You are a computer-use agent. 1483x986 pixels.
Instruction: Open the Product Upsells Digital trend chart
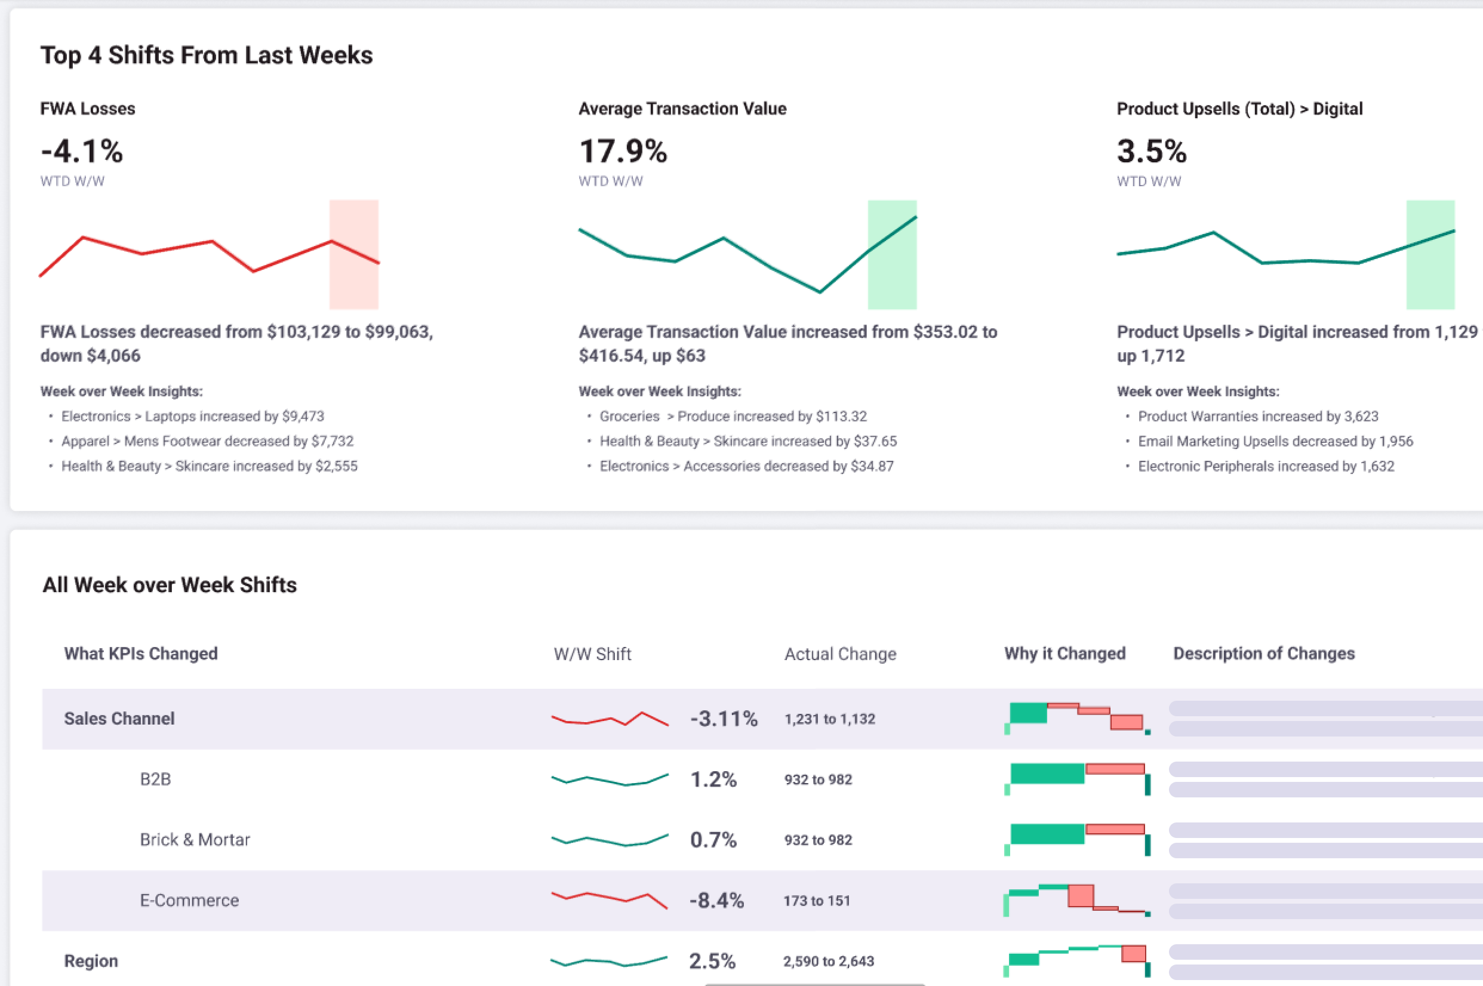pos(1286,255)
